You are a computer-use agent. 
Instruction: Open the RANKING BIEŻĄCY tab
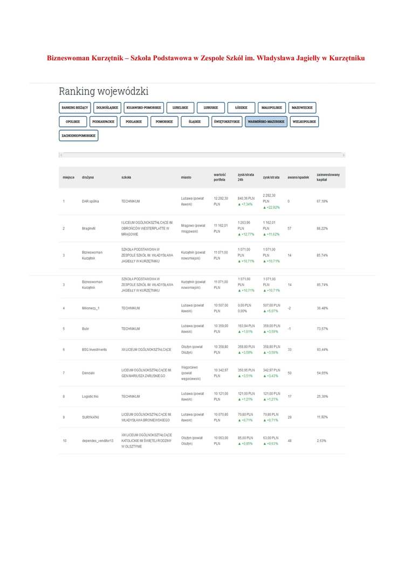pos(74,107)
